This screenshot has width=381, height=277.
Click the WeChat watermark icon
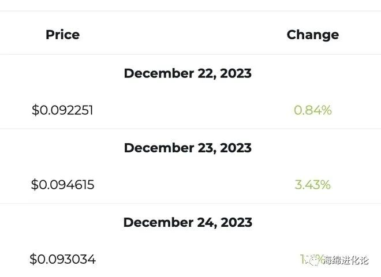[313, 260]
